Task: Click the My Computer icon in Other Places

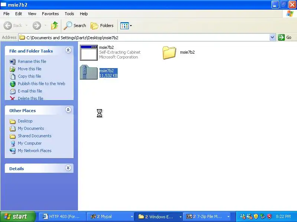Action: (x=13, y=144)
